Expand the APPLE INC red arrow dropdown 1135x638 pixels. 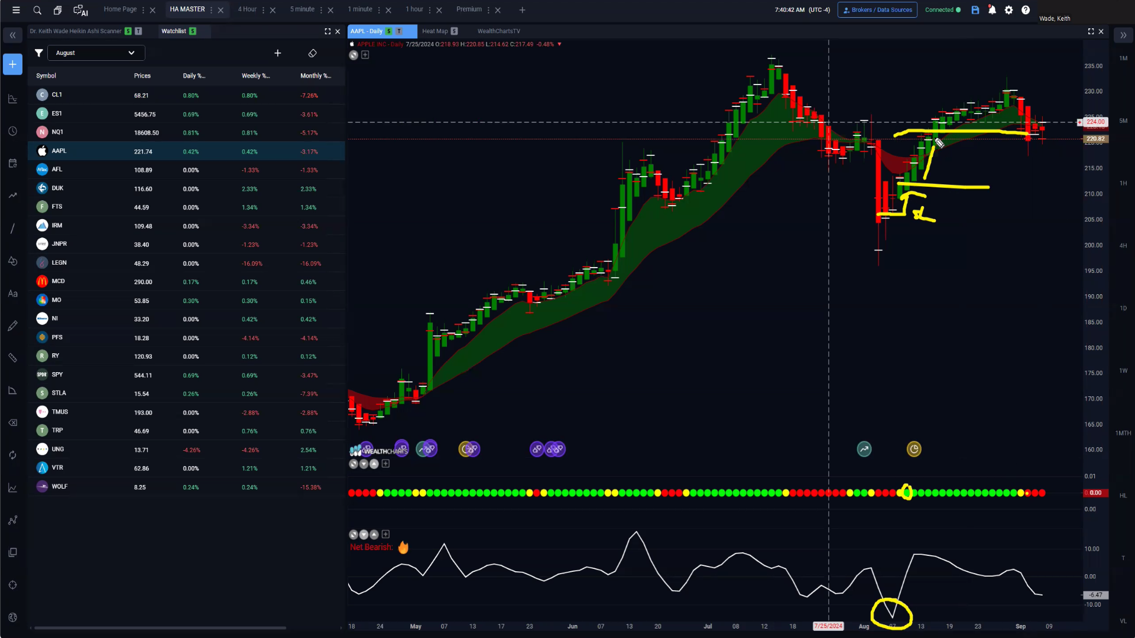pos(559,44)
